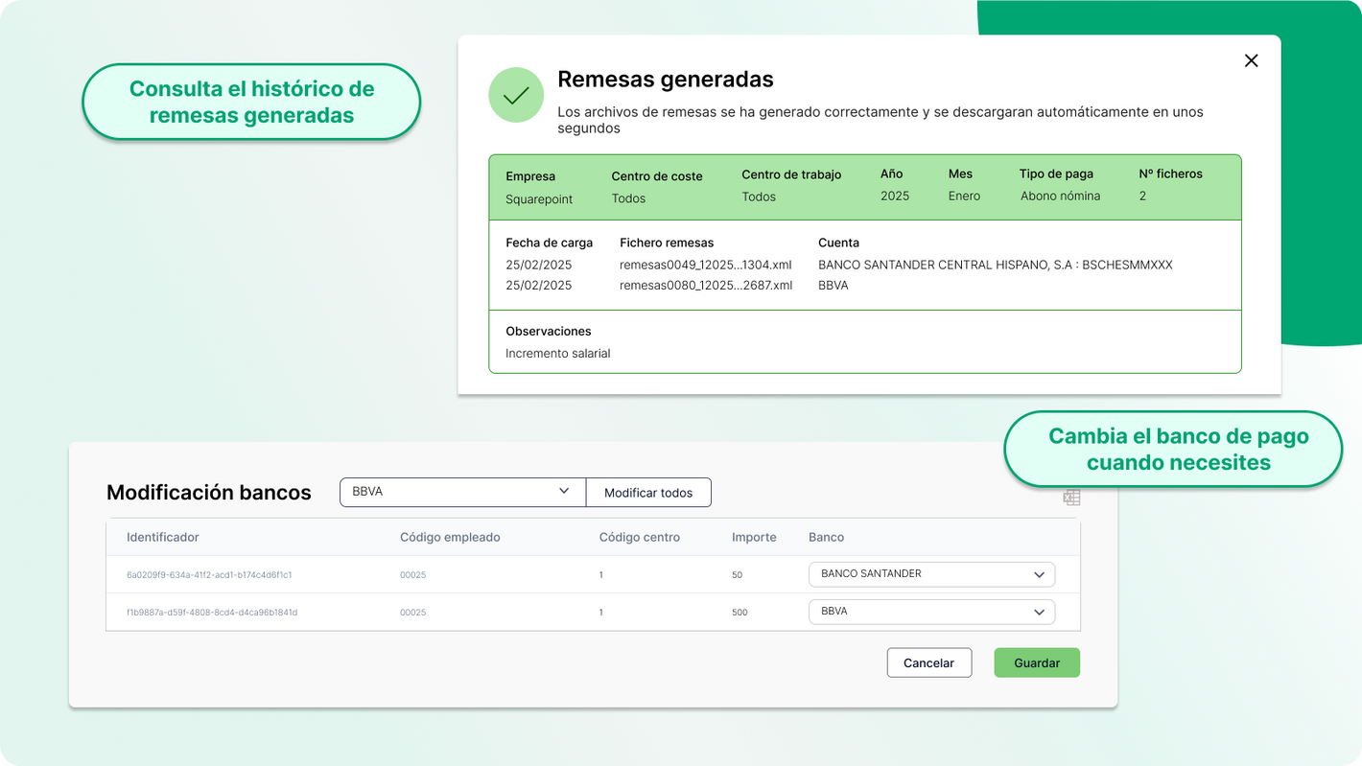Save changes with the Guardar button
Image resolution: width=1362 pixels, height=766 pixels.
1036,662
